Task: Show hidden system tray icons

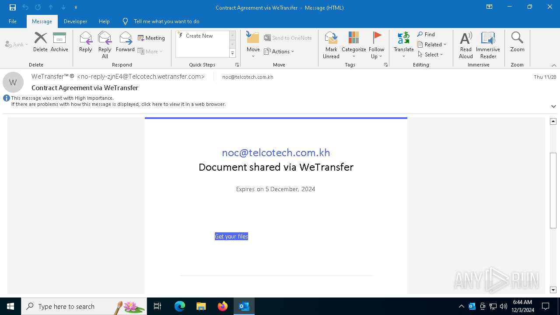Action: [x=462, y=306]
